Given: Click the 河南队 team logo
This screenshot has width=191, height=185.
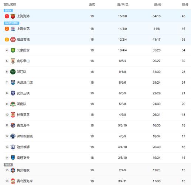Looking at the screenshot, I should tap(13, 104).
